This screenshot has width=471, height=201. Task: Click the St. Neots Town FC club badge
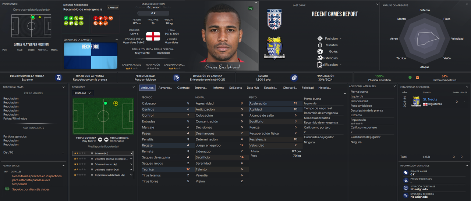[273, 48]
